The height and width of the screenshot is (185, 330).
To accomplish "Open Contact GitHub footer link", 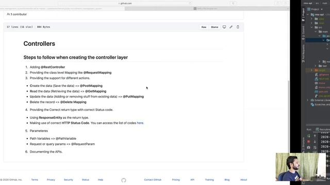I will pyautogui.click(x=153, y=180).
